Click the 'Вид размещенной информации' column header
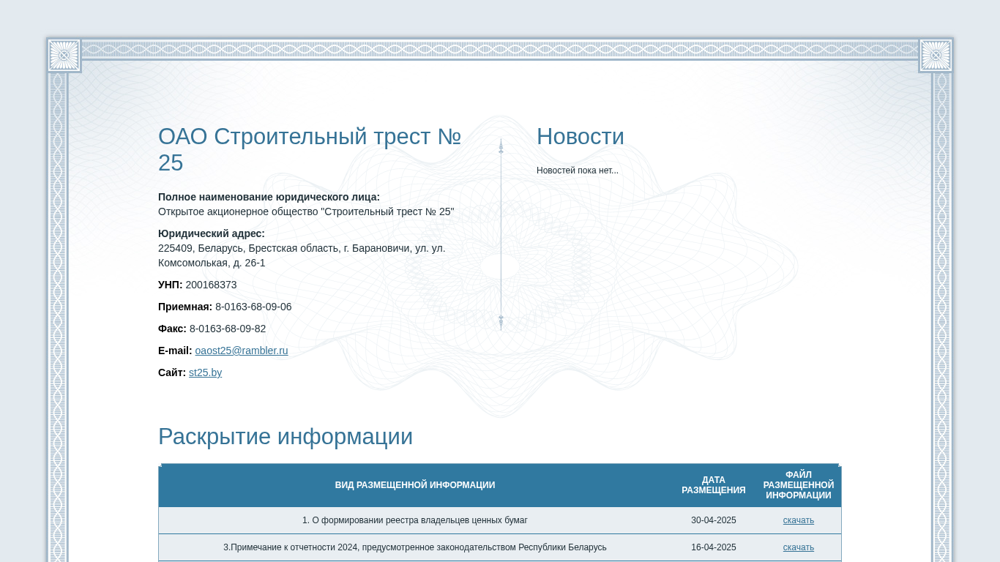 point(415,485)
